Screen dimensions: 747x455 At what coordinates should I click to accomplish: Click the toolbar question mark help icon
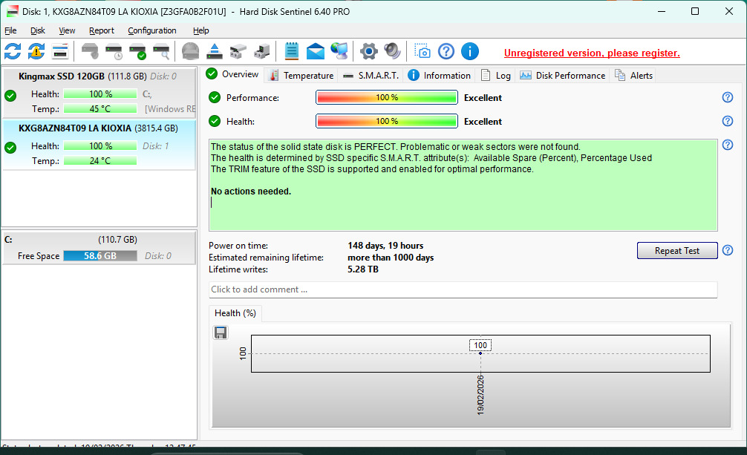click(x=446, y=51)
